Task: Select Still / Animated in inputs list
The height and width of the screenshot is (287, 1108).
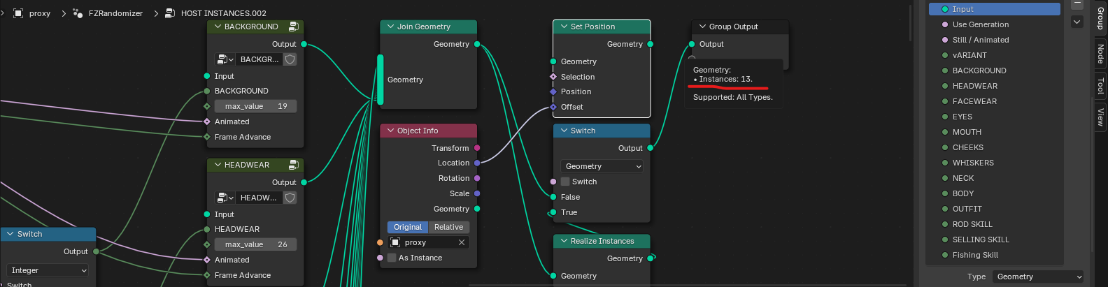Action: tap(994, 40)
